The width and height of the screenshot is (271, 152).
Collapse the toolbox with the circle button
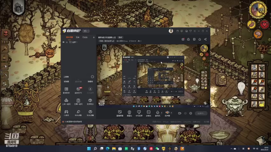[92, 77]
